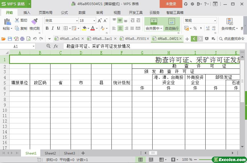Viewport: 247px width, 163px height.
Task: Click the Save icon in quick toolbar
Action: coord(10,39)
